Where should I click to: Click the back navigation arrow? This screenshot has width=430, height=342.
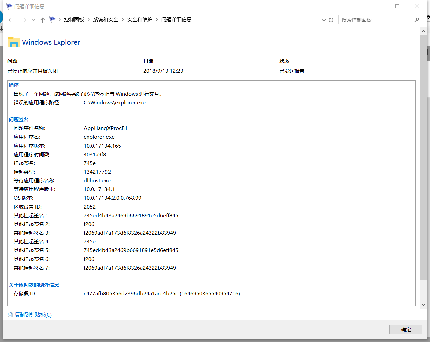click(x=11, y=20)
